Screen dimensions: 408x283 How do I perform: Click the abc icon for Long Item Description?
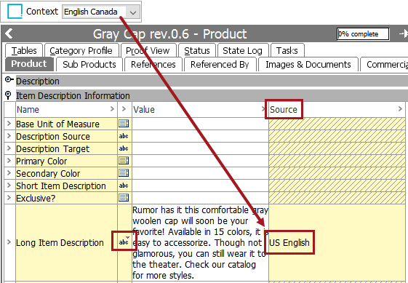coord(124,242)
